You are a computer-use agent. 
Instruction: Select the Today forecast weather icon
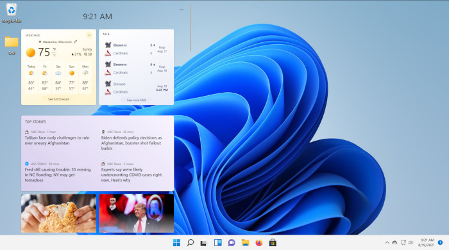point(31,74)
